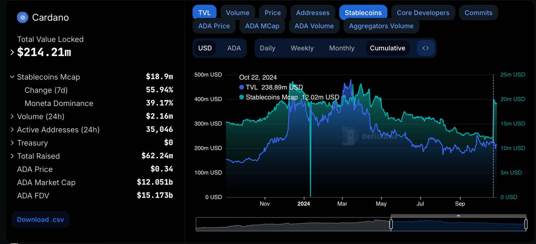Viewport: 536px width, 244px height.
Task: Click the $0.34 ADA price value
Action: pos(162,169)
